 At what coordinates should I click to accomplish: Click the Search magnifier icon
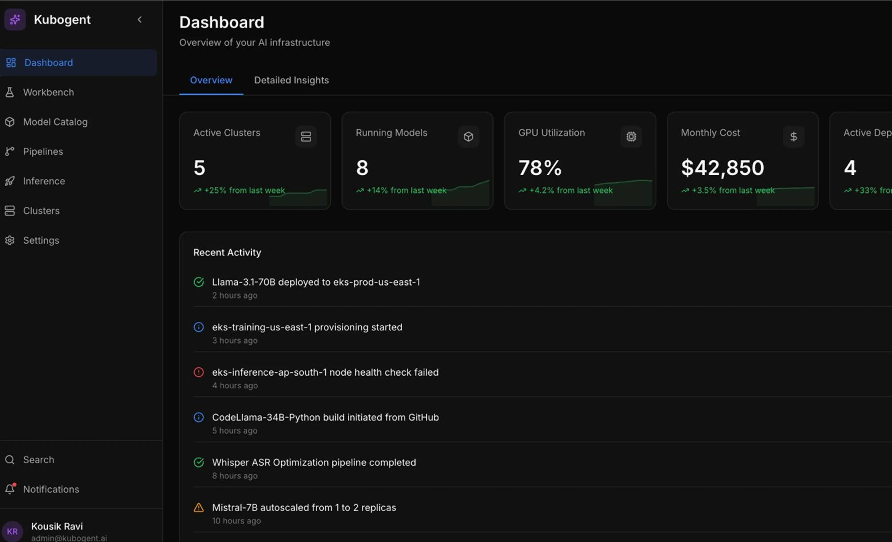10,460
